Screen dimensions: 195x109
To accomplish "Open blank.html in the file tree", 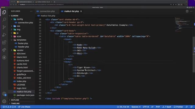I will click(22, 57).
